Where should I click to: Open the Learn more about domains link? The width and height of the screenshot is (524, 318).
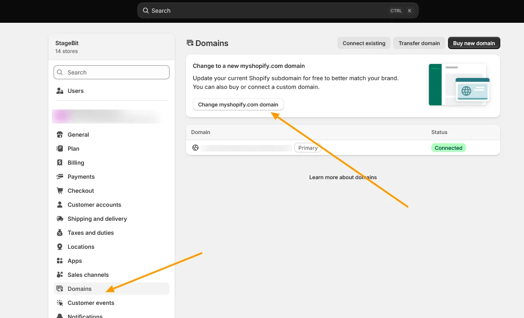(x=343, y=177)
